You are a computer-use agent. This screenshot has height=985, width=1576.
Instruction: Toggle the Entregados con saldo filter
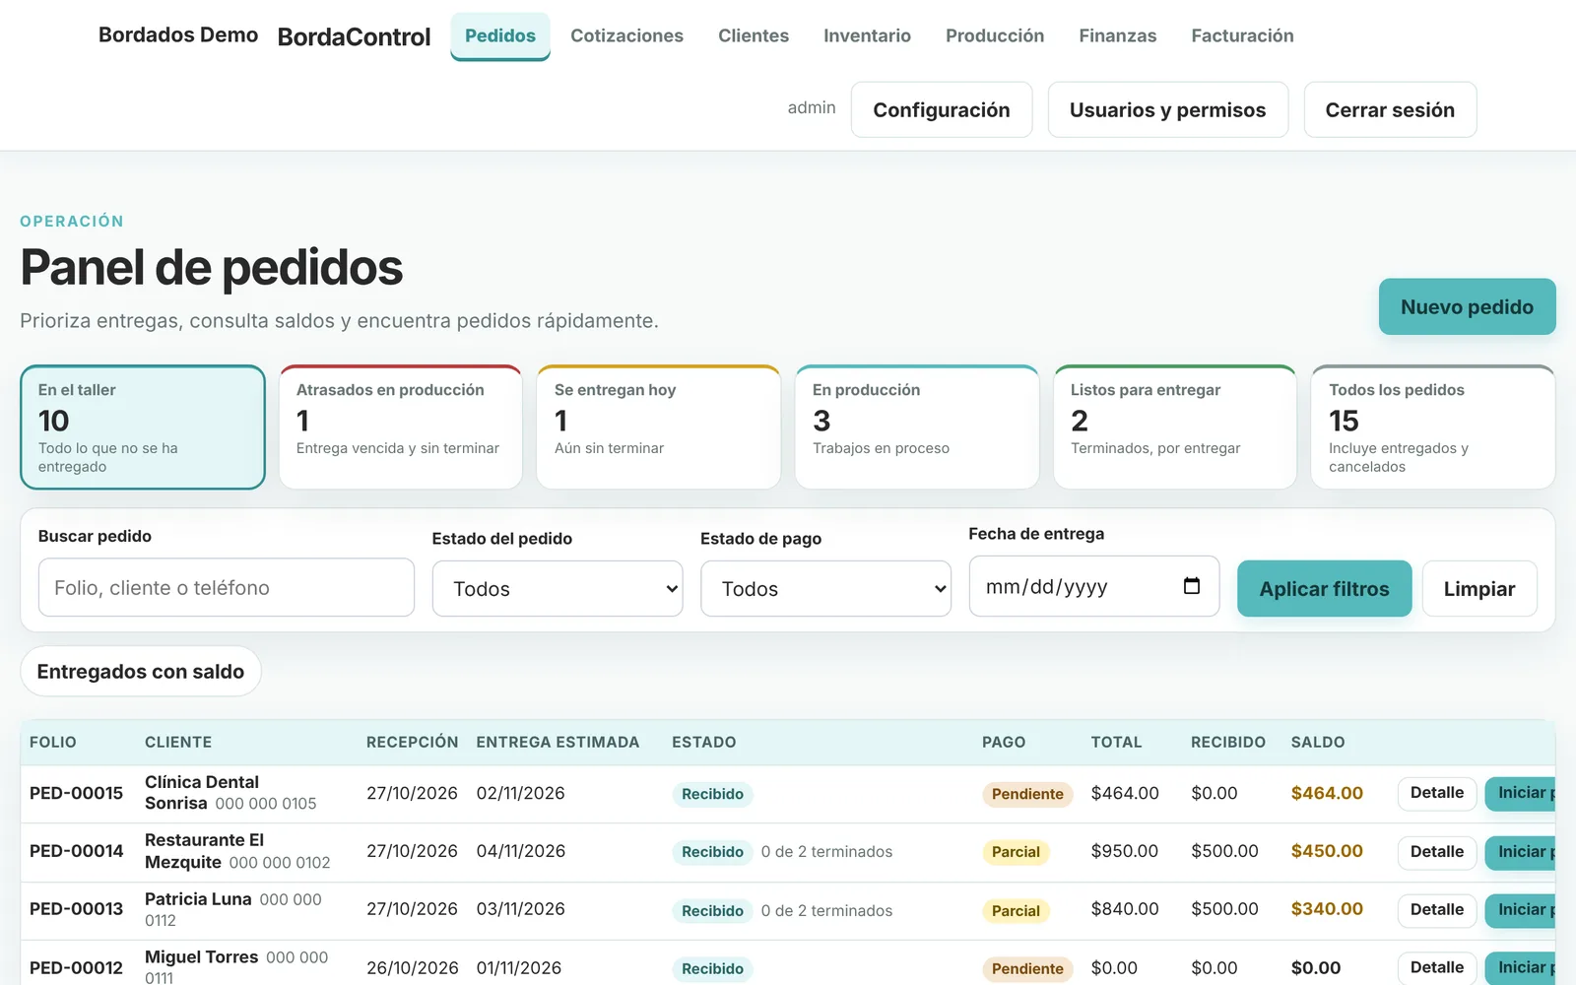coord(141,671)
